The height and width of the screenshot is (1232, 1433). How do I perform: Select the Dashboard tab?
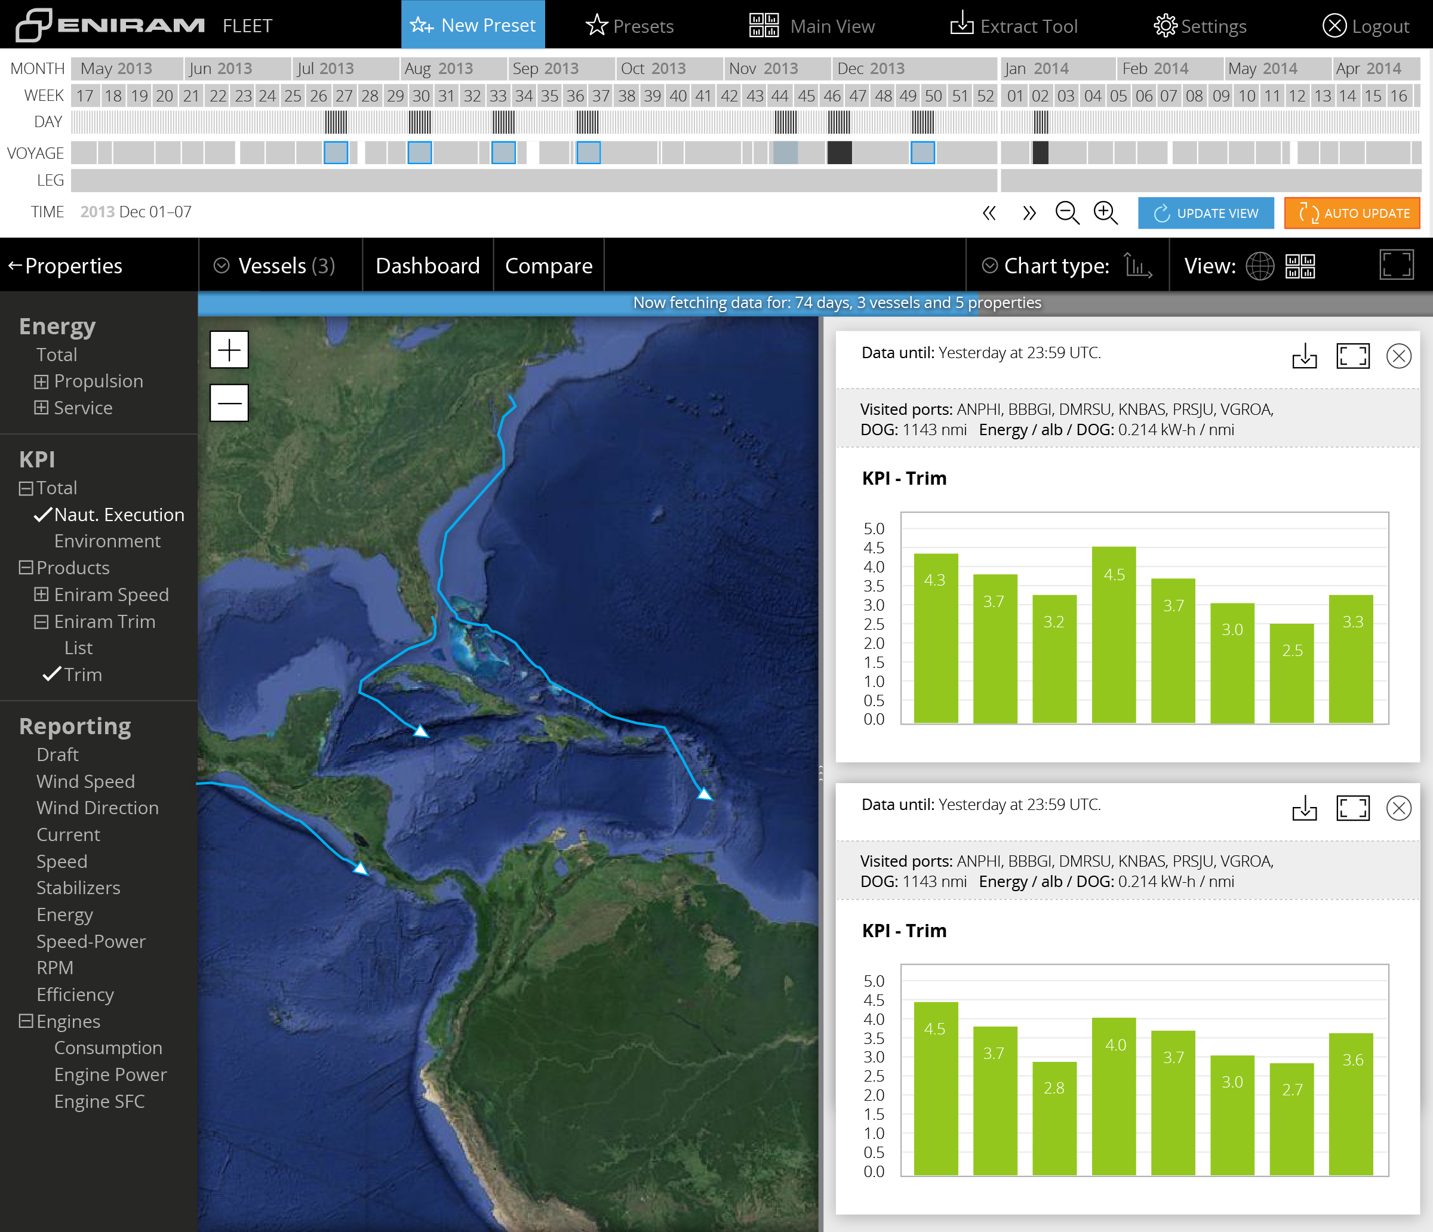pos(426,266)
